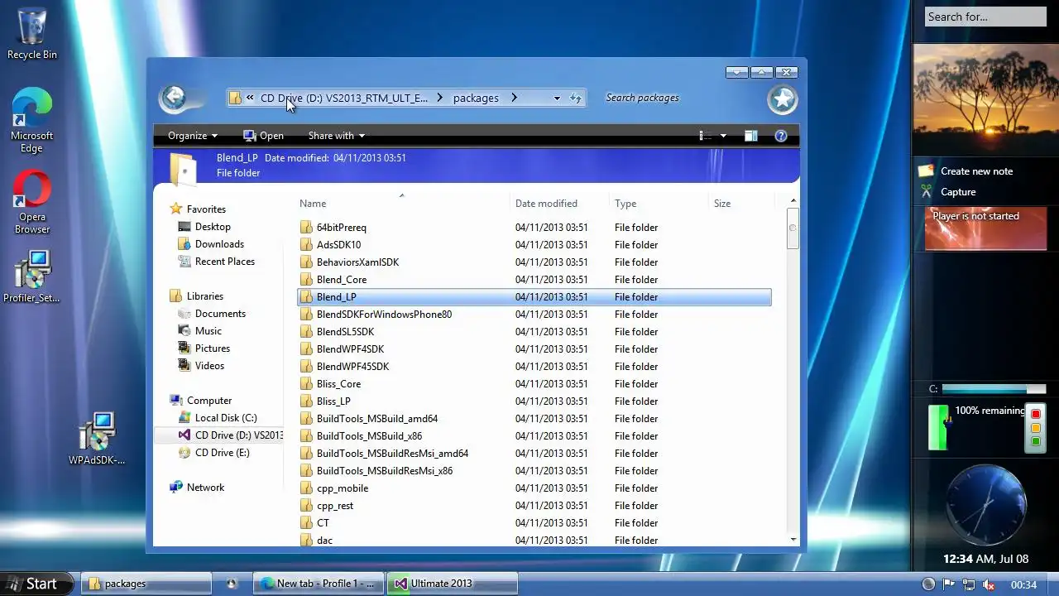Click the sidebar Search for... field

tap(985, 17)
